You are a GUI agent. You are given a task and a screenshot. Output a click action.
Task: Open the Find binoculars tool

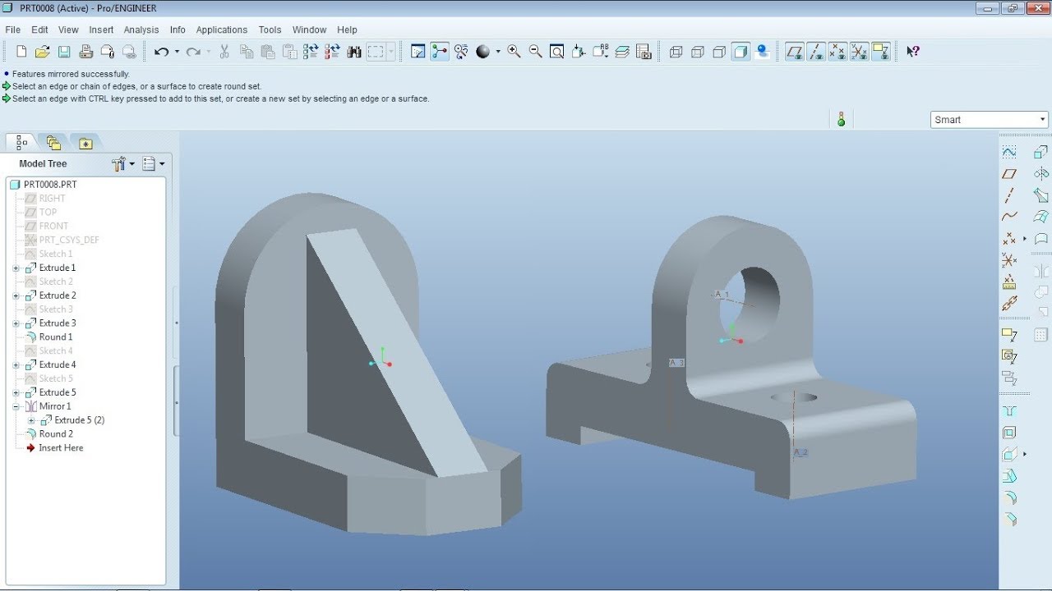pos(354,52)
